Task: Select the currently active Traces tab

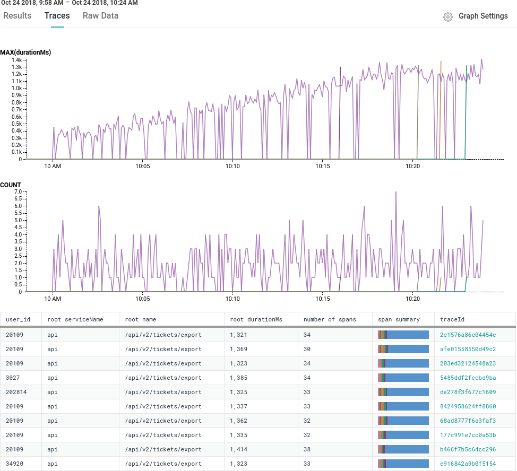Action: click(57, 16)
